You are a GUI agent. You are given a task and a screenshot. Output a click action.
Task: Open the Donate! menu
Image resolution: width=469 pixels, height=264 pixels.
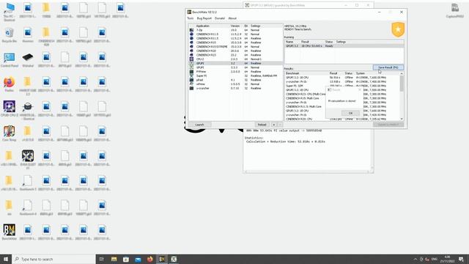click(x=220, y=18)
